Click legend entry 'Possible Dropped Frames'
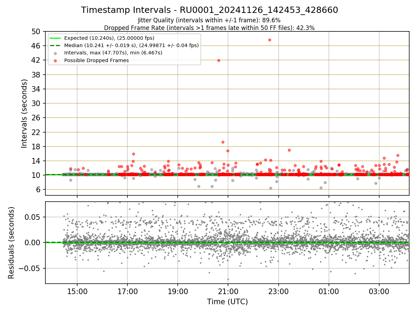 96,60
